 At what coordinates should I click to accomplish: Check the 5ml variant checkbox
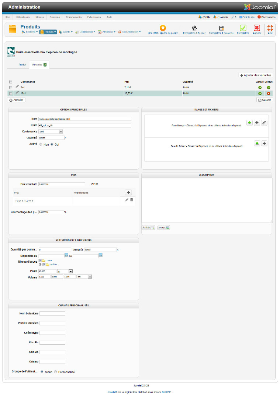pos(11,88)
